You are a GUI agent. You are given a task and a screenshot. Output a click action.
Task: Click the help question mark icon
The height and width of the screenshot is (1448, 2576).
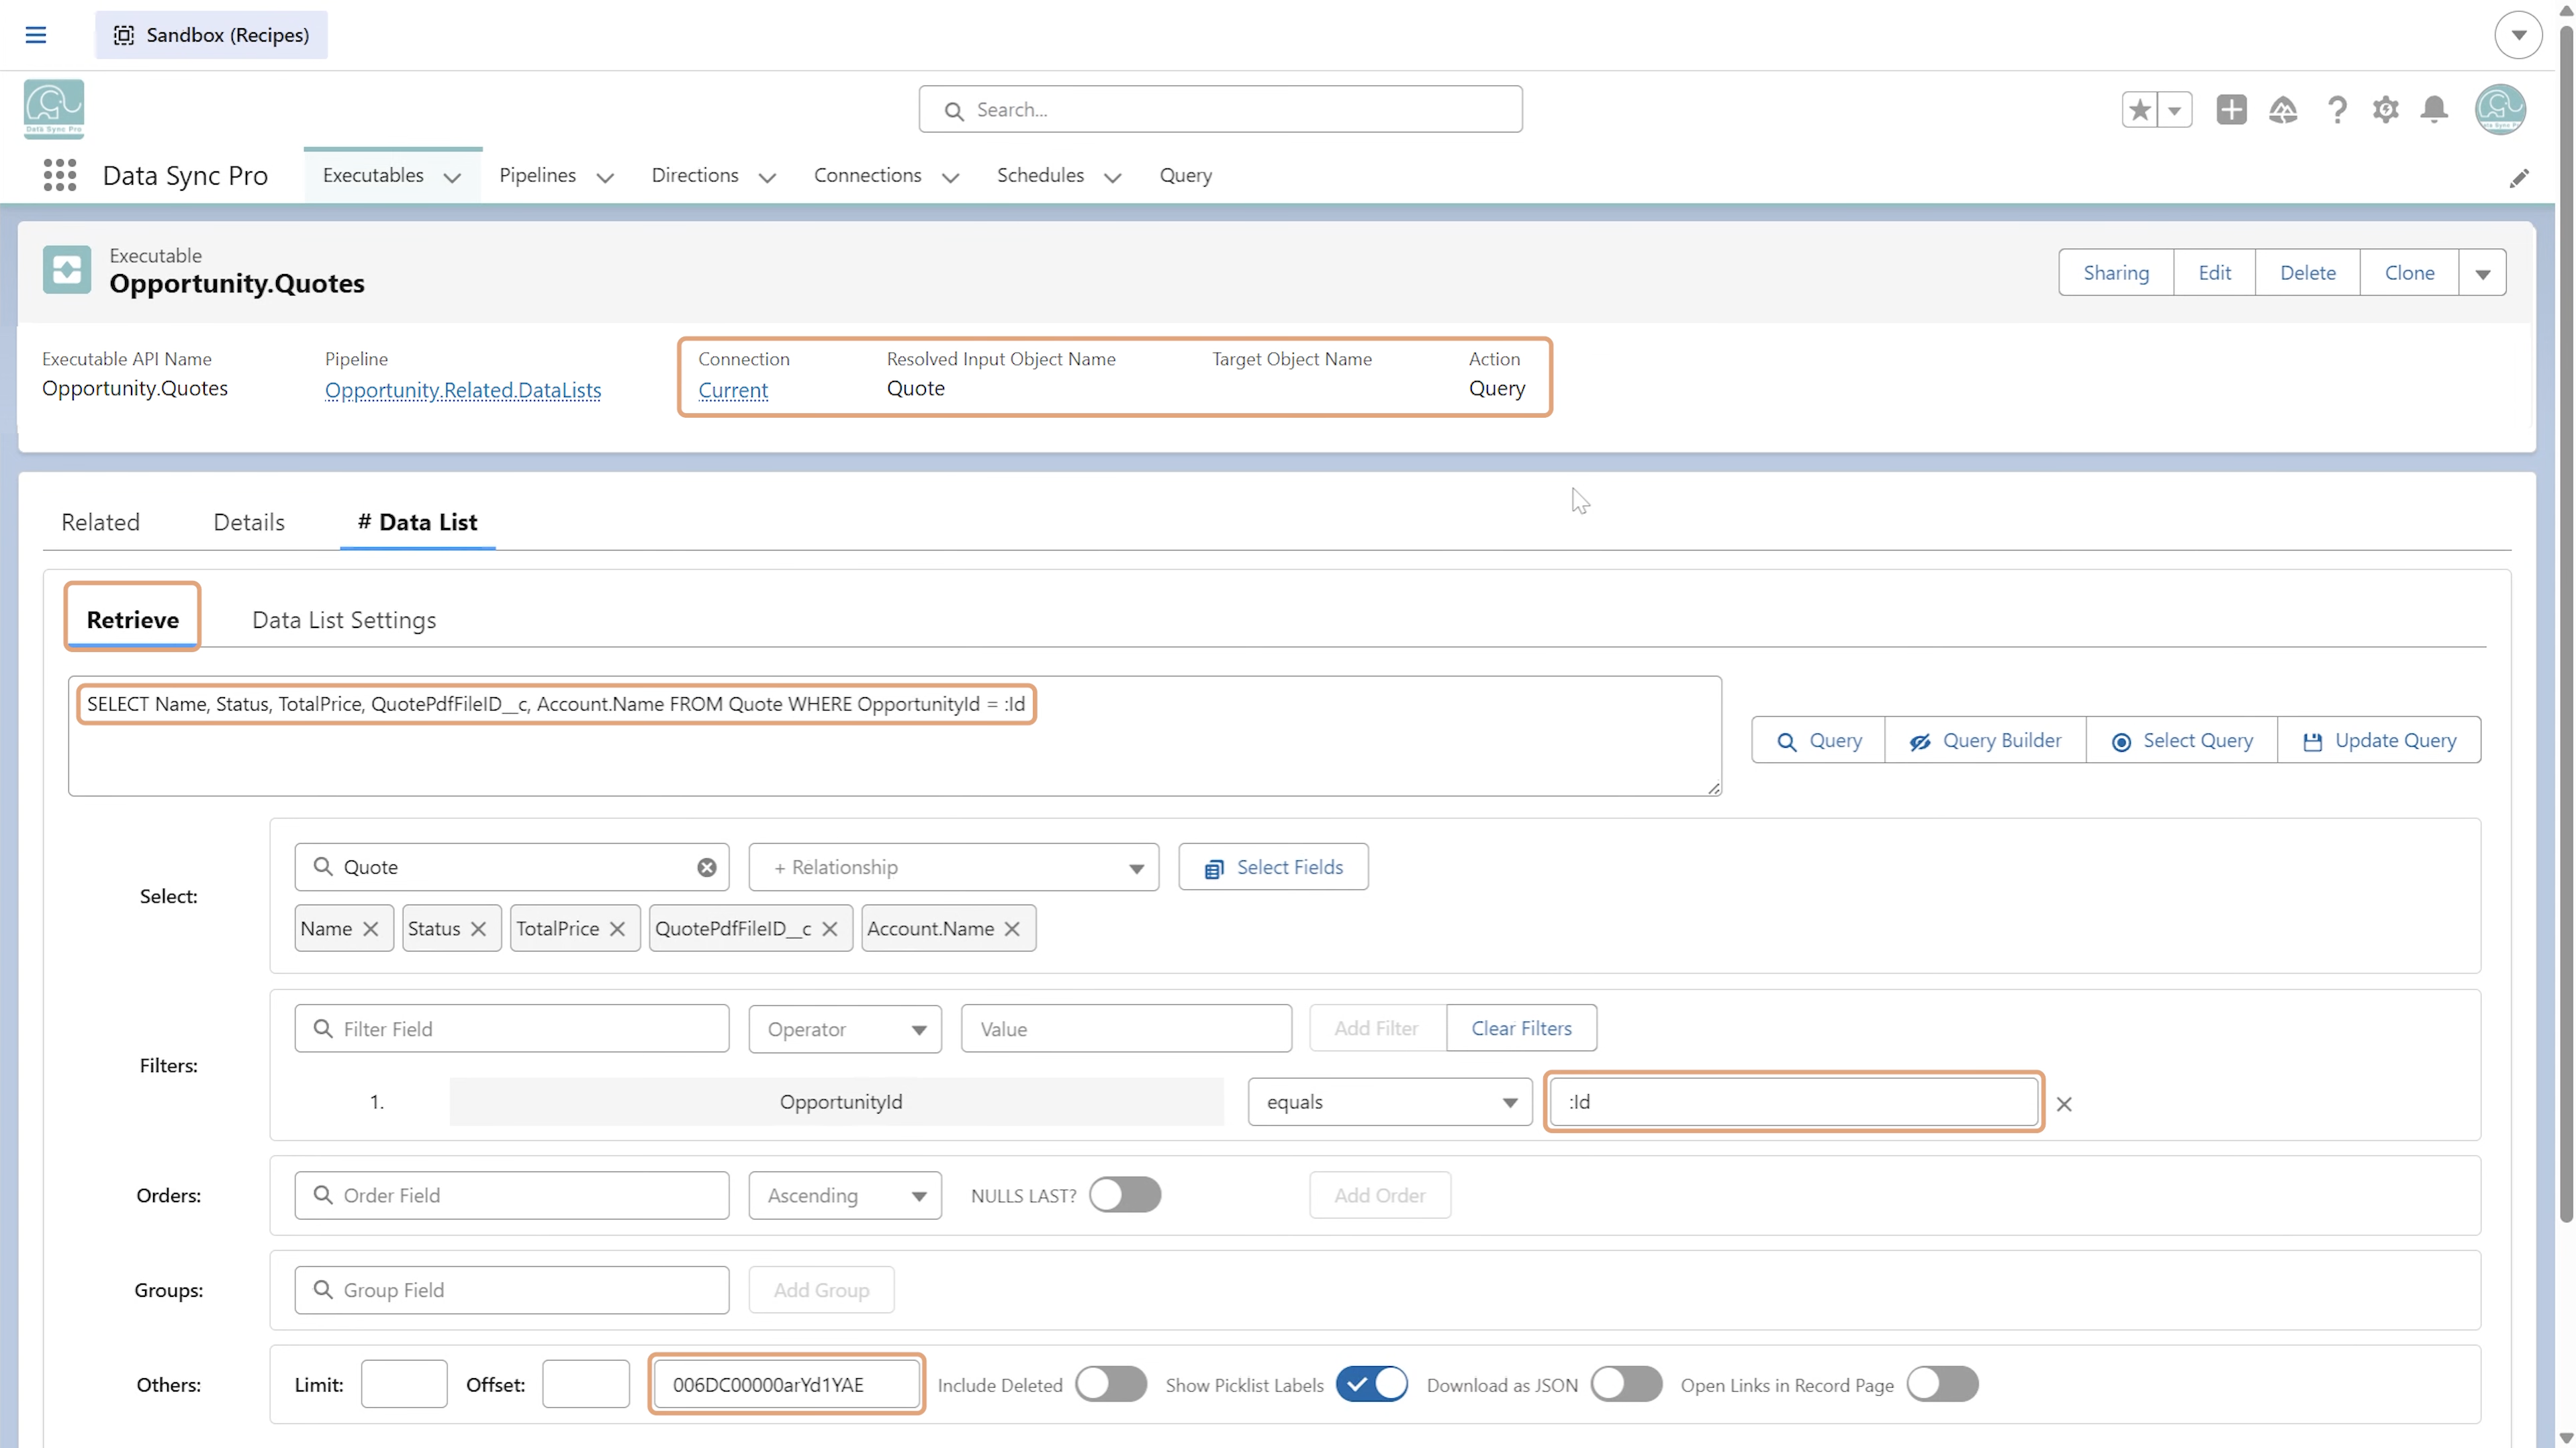(2337, 109)
